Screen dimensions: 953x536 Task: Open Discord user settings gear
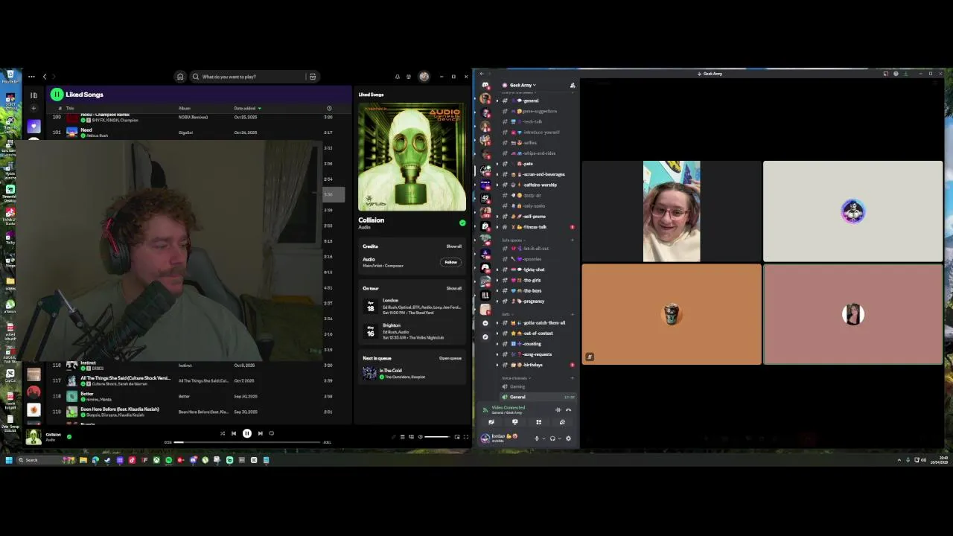tap(568, 438)
